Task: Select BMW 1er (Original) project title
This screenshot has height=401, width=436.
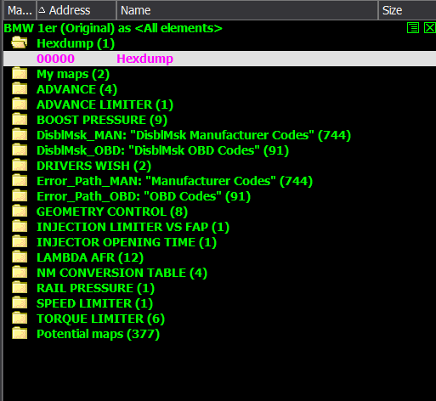Action: pyautogui.click(x=113, y=28)
